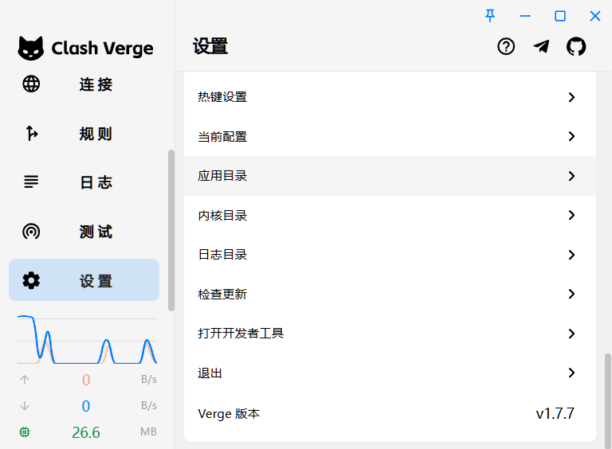Click the 规则 fork arrow icon
Viewport: 612px width, 449px height.
31,133
